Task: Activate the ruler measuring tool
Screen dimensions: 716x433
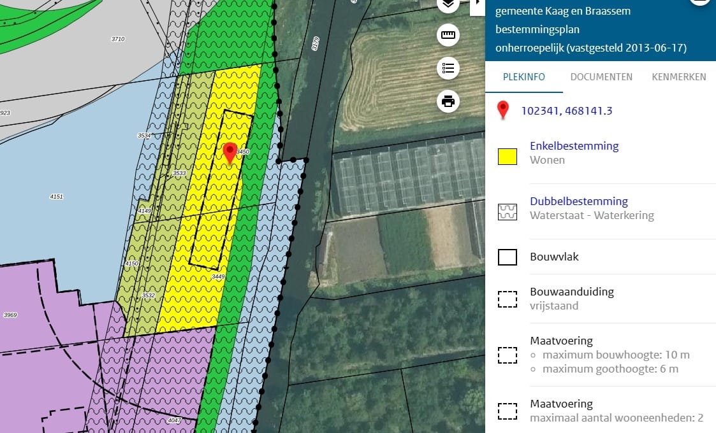Action: pos(448,35)
